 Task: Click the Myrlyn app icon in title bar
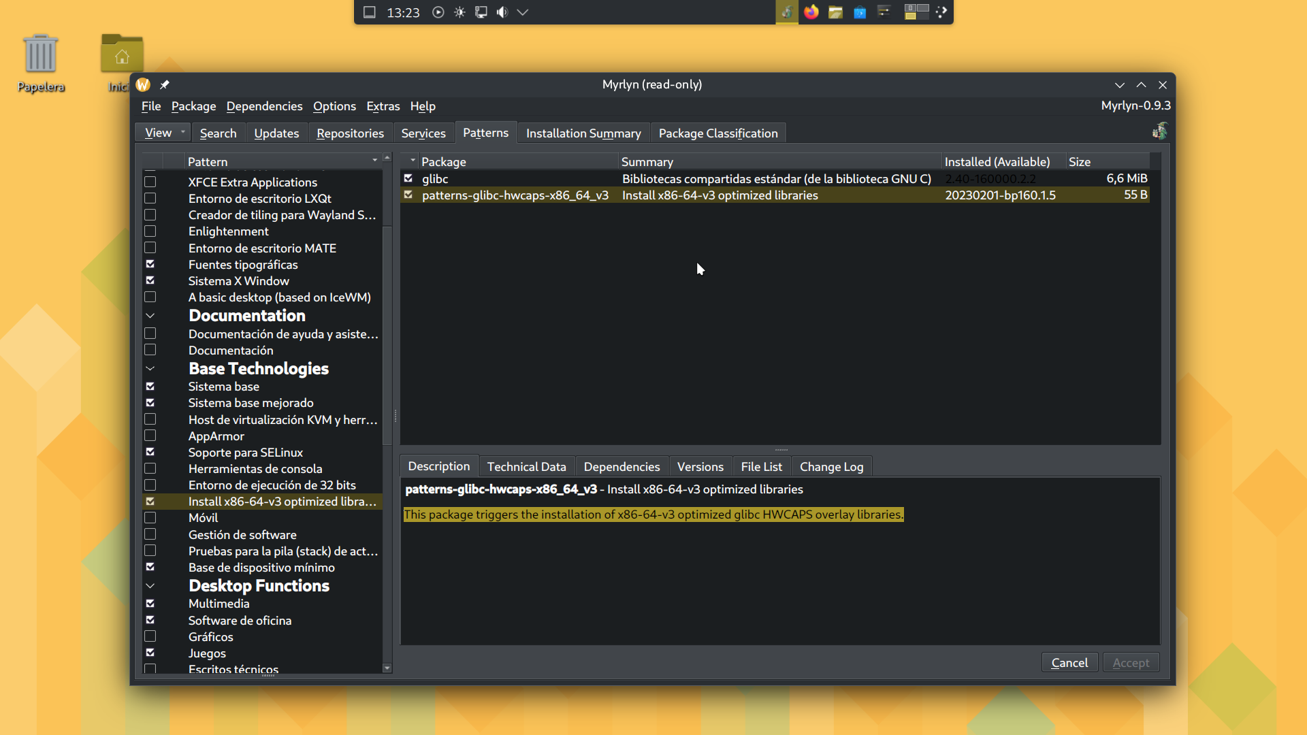pos(143,84)
